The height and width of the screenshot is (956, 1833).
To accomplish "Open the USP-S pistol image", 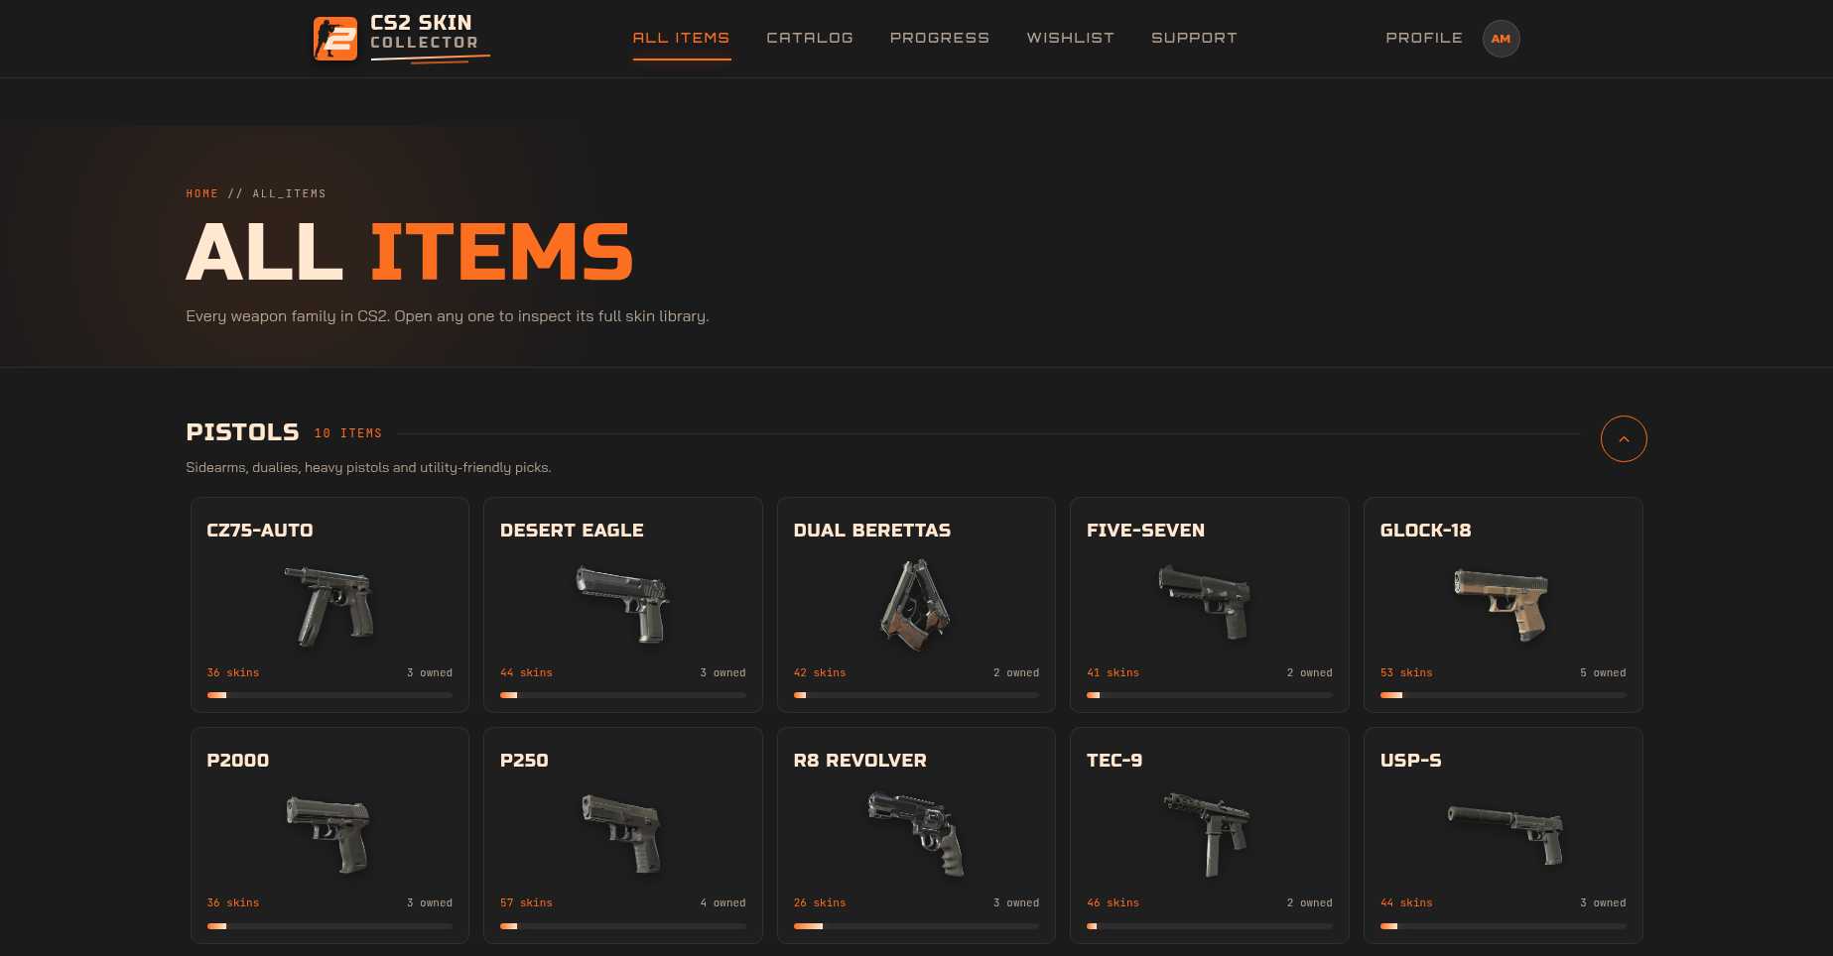I will pos(1505,835).
